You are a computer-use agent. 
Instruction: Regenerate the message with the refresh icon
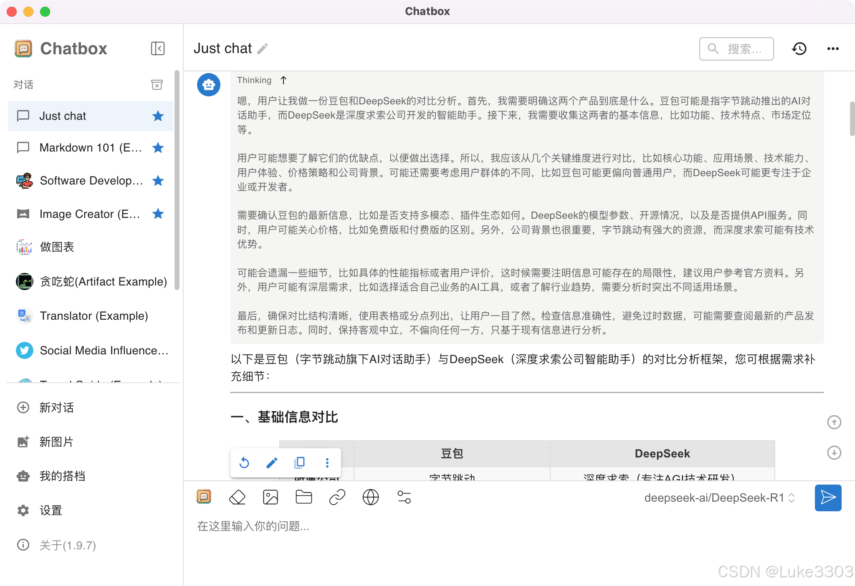(244, 462)
